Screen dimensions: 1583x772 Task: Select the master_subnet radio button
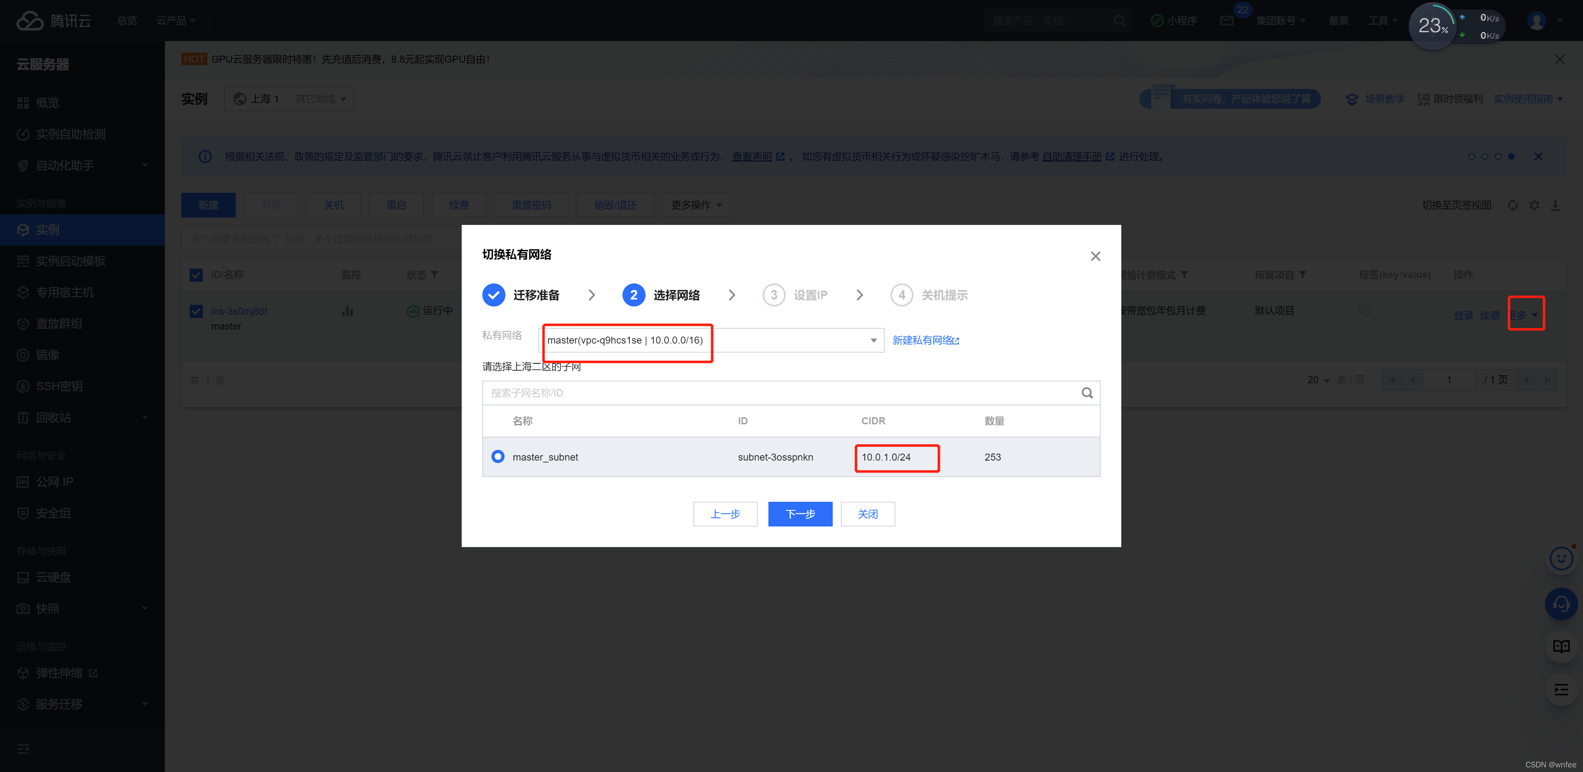click(498, 456)
